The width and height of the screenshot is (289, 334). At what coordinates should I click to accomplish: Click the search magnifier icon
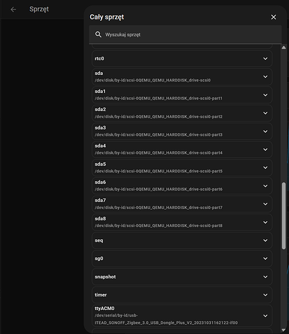pyautogui.click(x=98, y=35)
